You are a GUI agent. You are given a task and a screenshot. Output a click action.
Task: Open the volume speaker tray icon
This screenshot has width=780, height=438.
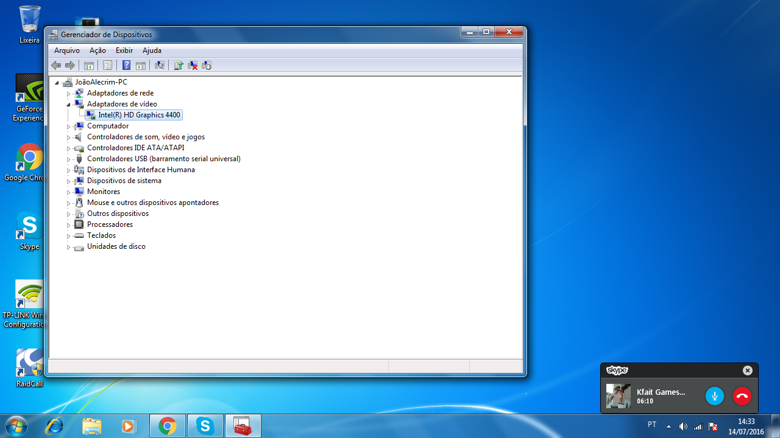(x=683, y=426)
